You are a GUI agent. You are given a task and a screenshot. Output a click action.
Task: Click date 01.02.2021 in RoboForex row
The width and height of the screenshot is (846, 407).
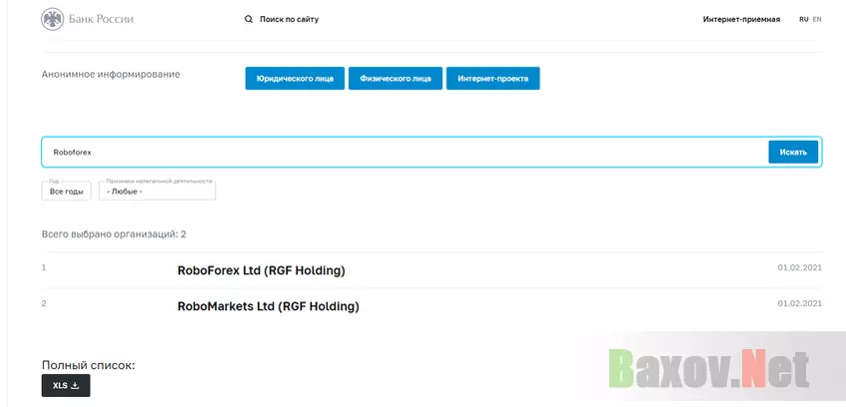800,267
